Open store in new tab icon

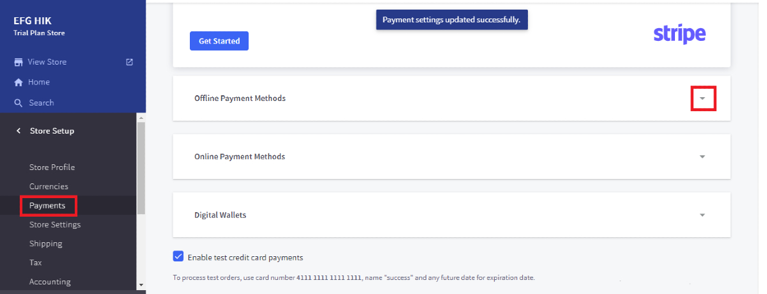pos(130,62)
